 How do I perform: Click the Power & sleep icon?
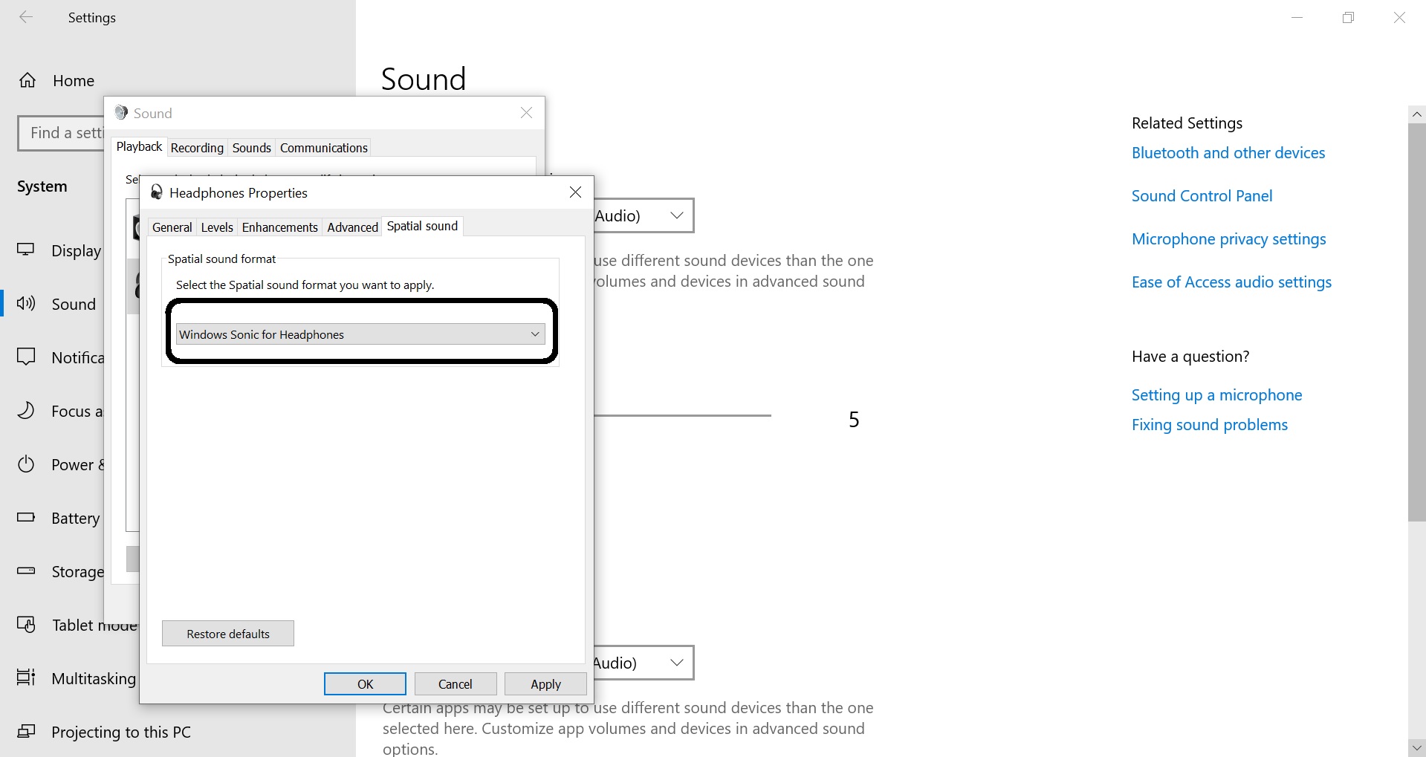click(26, 464)
